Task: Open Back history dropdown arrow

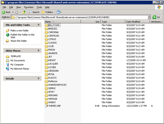Action: click(x=13, y=12)
